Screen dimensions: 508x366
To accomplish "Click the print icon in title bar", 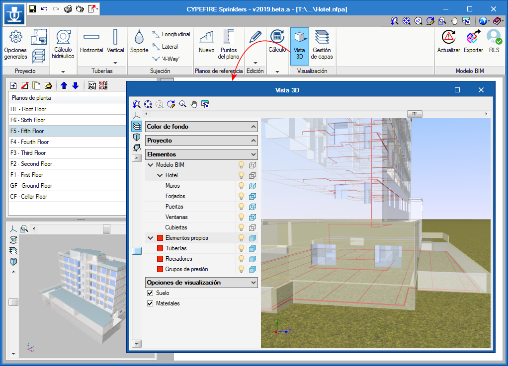I will tap(68, 9).
